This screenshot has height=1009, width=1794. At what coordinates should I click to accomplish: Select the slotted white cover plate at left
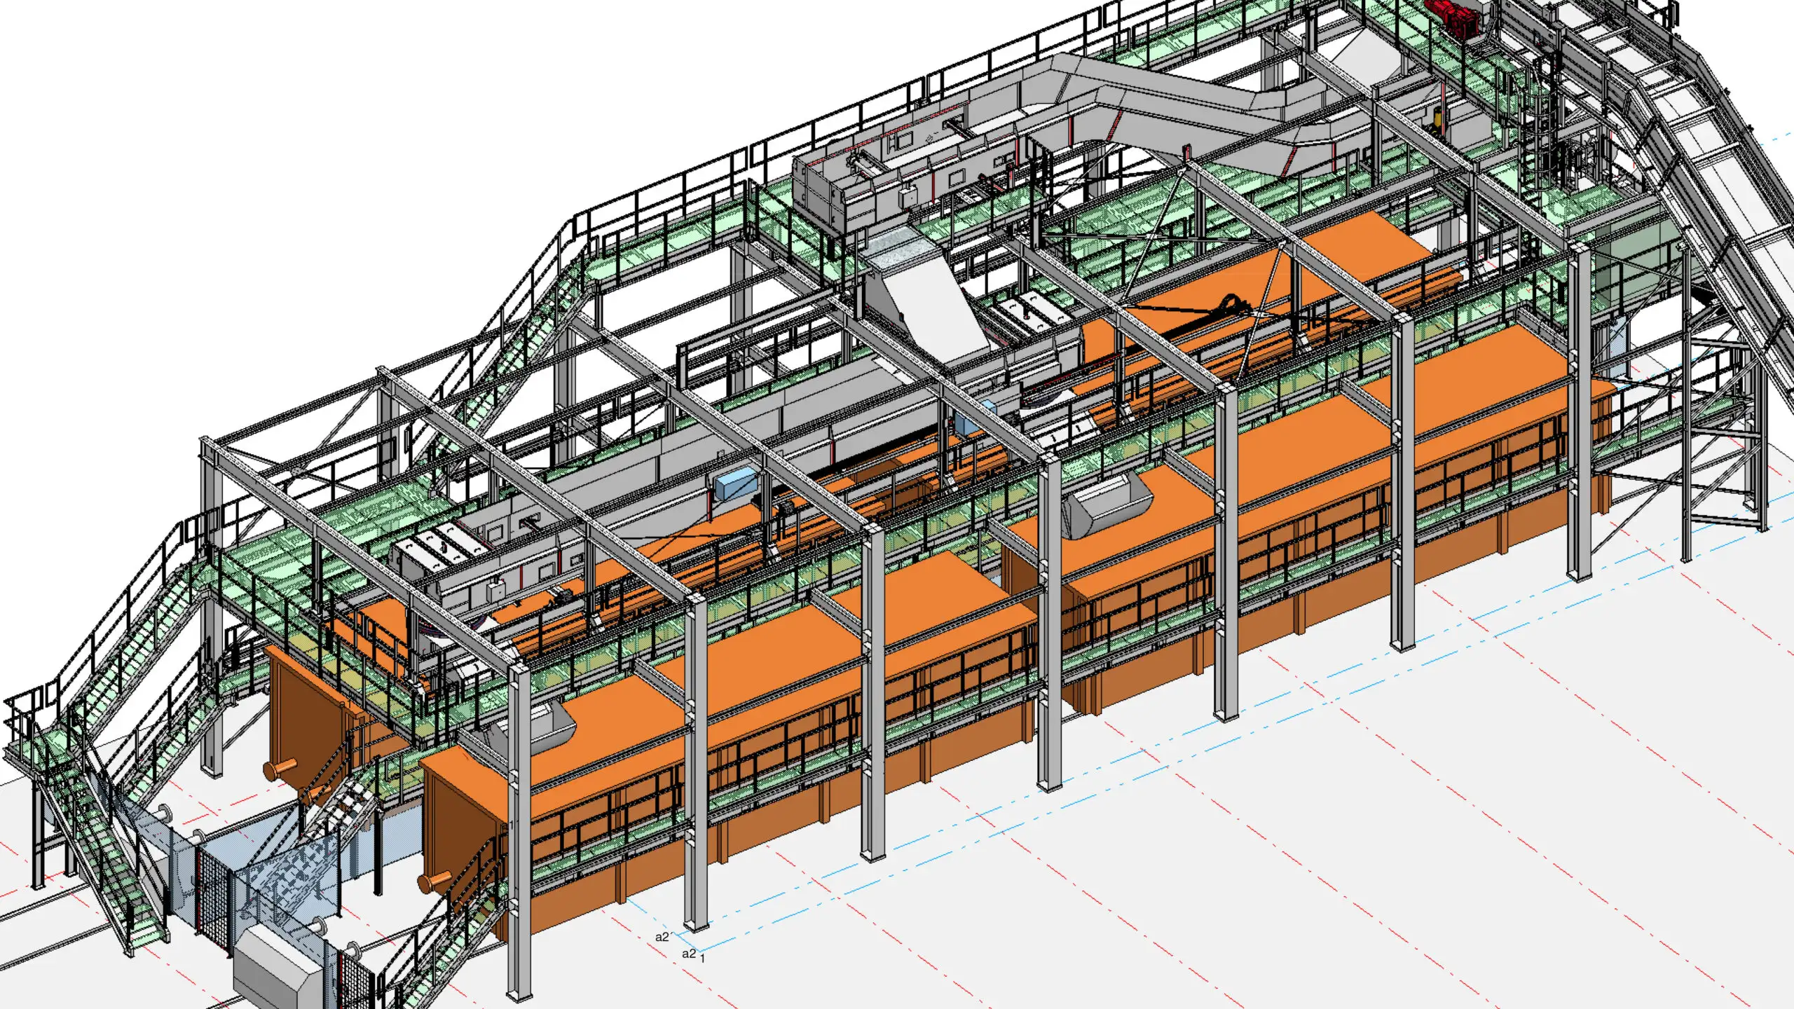click(x=436, y=545)
